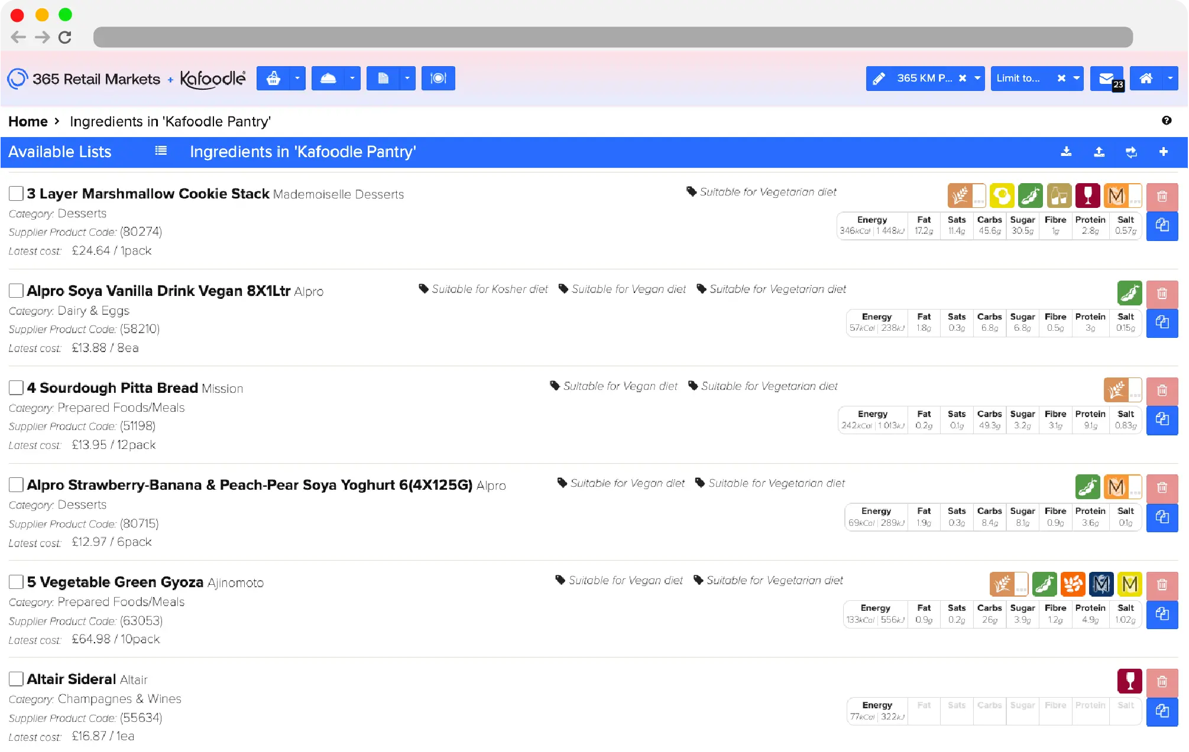Click the browser address bar
This screenshot has height=752, width=1189.
point(613,37)
